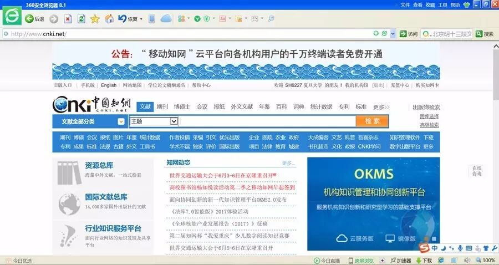Click the green shield yuan icon

point(207,19)
